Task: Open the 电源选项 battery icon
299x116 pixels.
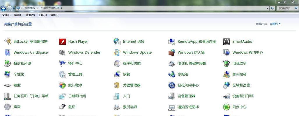Action: [227, 64]
